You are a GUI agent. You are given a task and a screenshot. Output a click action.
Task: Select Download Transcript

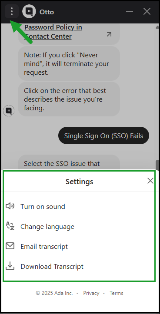(x=52, y=266)
